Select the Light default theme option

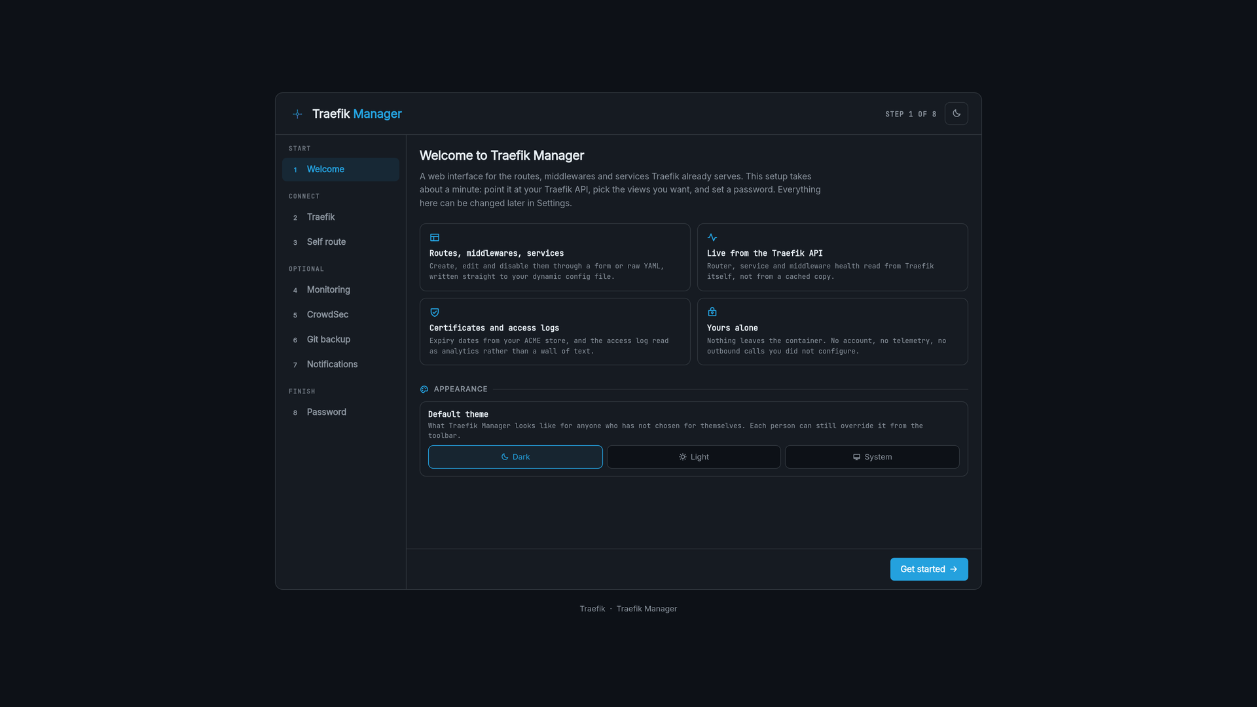click(694, 457)
